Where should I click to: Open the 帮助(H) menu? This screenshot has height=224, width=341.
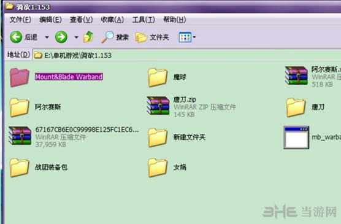(x=175, y=20)
